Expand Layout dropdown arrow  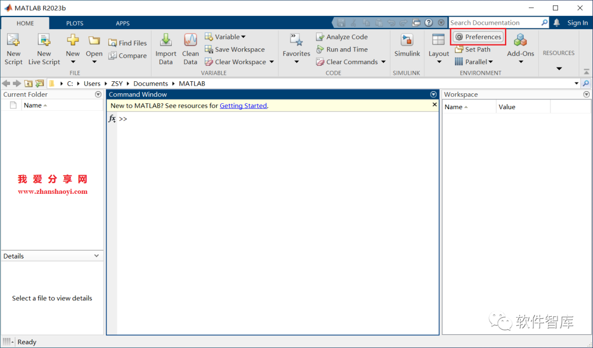(x=439, y=62)
